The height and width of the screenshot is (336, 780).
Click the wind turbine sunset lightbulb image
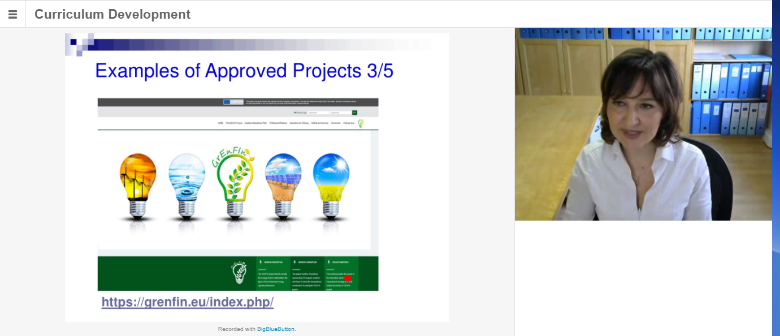138,185
